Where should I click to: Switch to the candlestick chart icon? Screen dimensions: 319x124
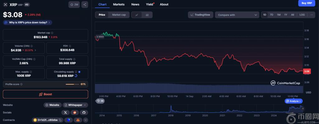147,15
